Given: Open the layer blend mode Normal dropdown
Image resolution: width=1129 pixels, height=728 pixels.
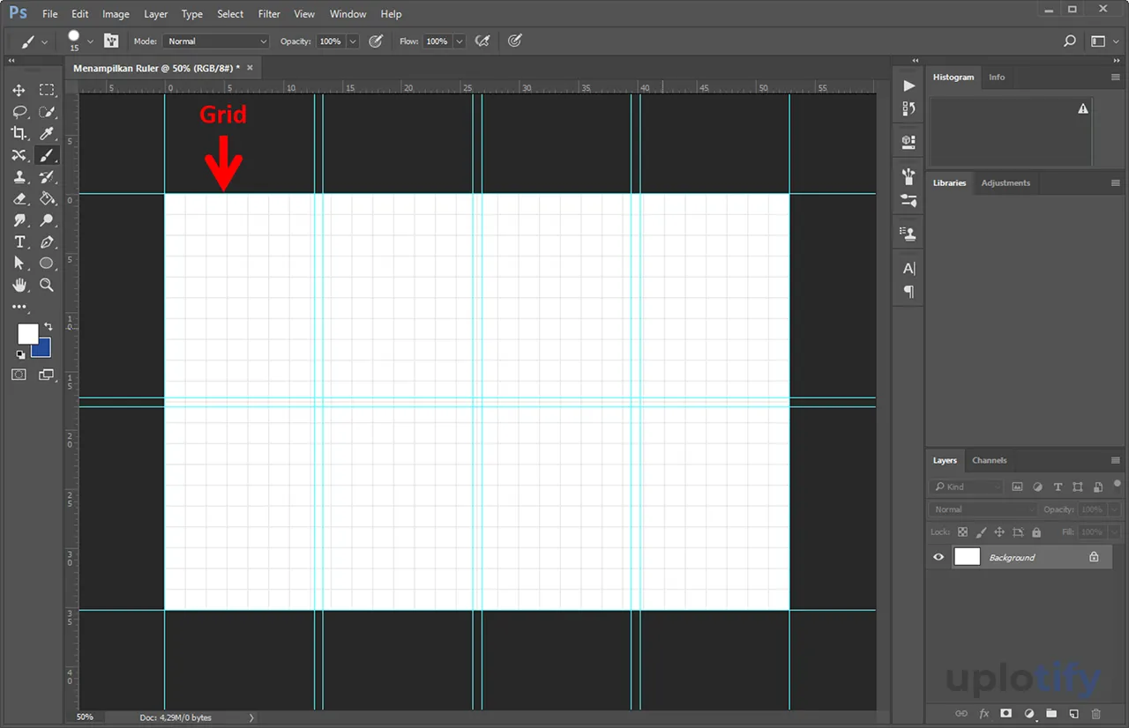Looking at the screenshot, I should click(x=983, y=509).
